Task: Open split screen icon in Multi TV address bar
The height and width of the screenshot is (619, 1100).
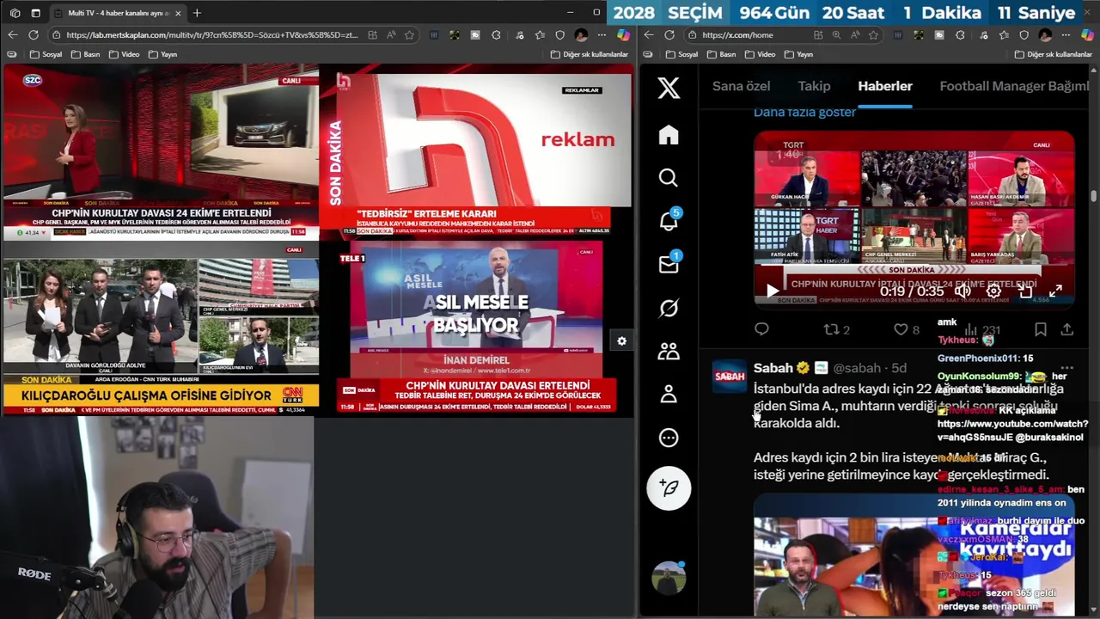Action: [x=372, y=35]
